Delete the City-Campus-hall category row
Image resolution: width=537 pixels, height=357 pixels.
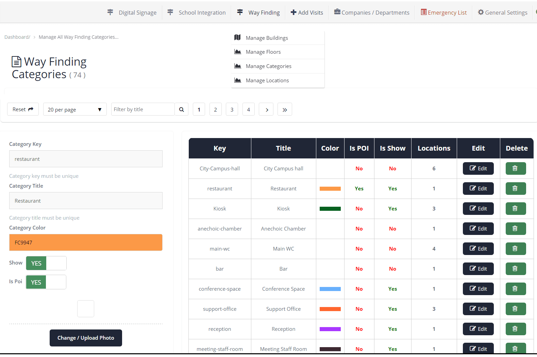[515, 168]
